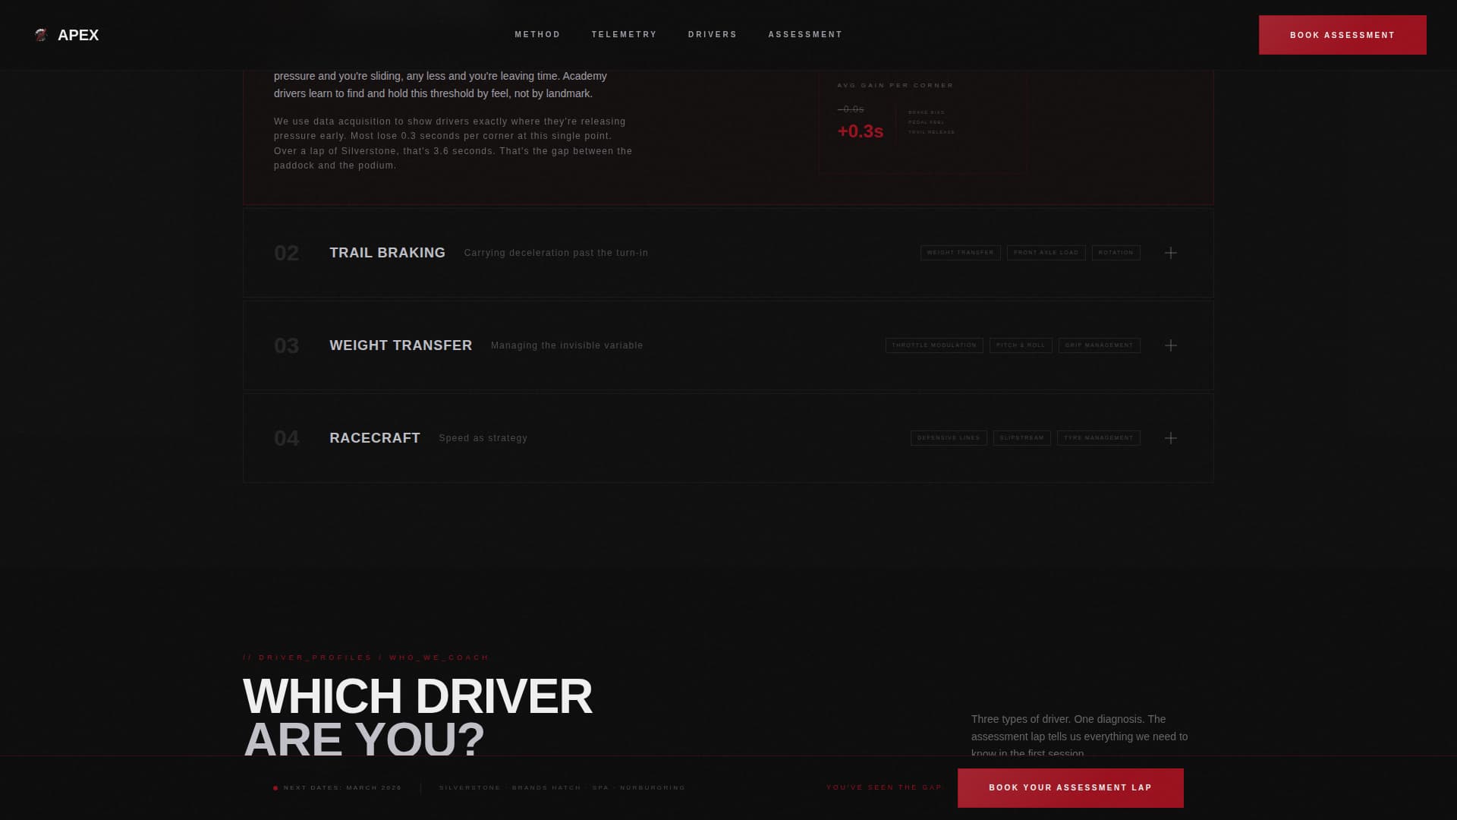Viewport: 1457px width, 820px height.
Task: Select DRIVERS in the top navigation
Action: 712,34
